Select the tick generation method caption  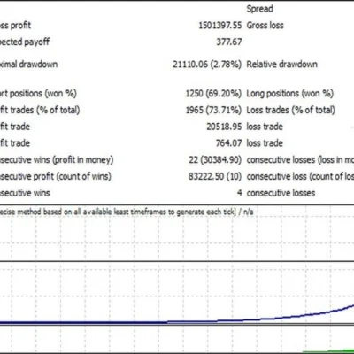[127, 212]
